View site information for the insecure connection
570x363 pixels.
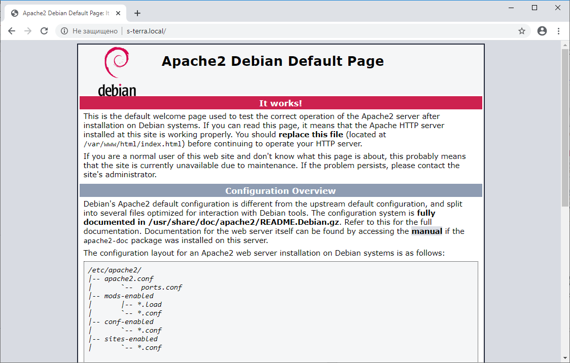pyautogui.click(x=64, y=31)
